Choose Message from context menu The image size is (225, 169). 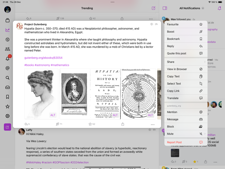[x=186, y=119]
